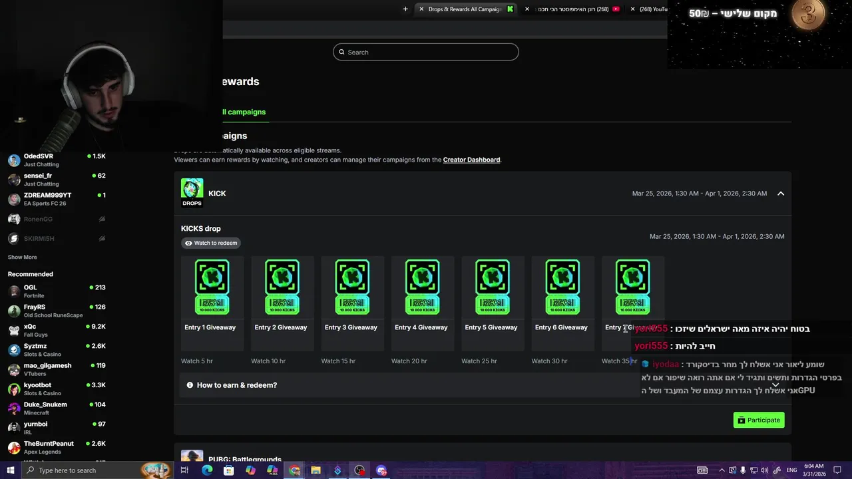The height and width of the screenshot is (479, 852).
Task: Open File Explorer from taskbar
Action: (x=316, y=470)
